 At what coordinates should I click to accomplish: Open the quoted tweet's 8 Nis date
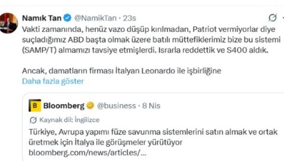[x=152, y=105]
